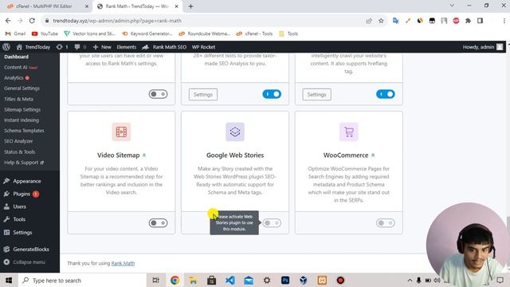The height and width of the screenshot is (287, 510).
Task: Open a new browser tab
Action: [x=190, y=6]
